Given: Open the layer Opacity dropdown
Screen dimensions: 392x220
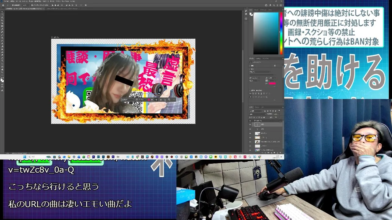Looking at the screenshot, I should click(x=279, y=114).
